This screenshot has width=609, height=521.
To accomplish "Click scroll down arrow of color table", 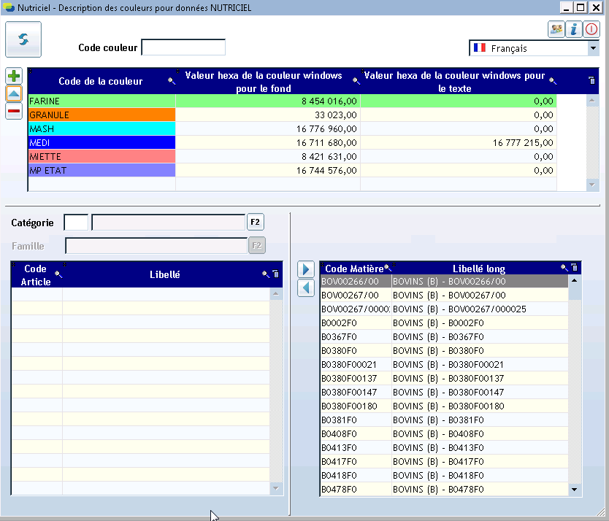I will 592,185.
